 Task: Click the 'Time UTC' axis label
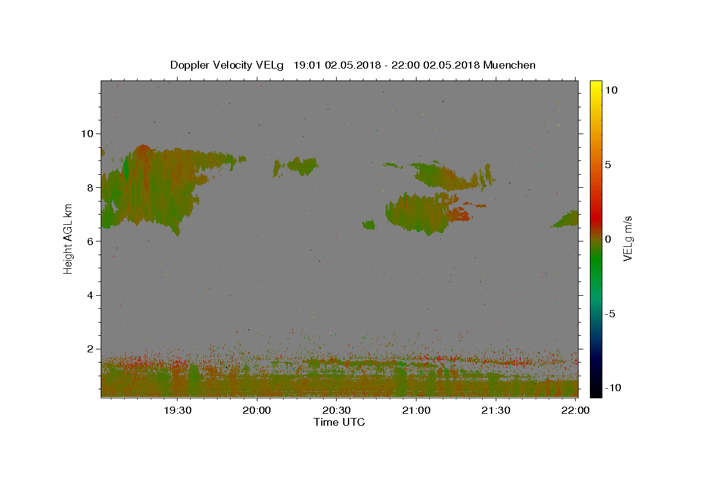339,422
